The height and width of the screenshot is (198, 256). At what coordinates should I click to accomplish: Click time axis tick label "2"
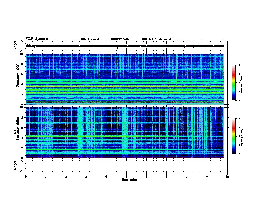66,177
